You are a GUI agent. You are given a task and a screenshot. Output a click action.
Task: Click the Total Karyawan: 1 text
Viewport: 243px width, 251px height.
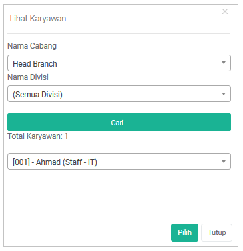37,136
